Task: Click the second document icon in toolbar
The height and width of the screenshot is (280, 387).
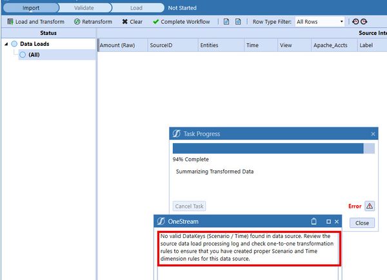Action: 237,21
